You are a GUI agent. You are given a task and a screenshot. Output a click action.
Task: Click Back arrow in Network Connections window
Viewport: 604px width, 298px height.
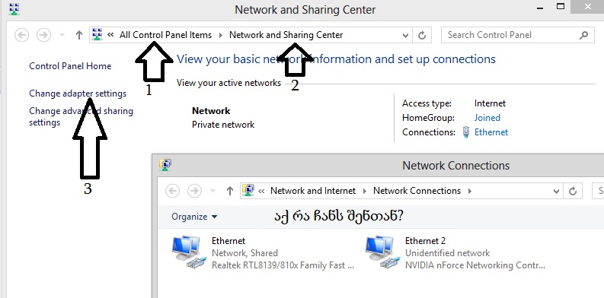[173, 191]
